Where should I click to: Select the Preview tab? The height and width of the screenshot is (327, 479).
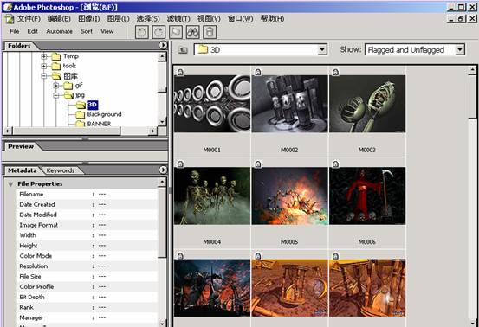(x=21, y=146)
